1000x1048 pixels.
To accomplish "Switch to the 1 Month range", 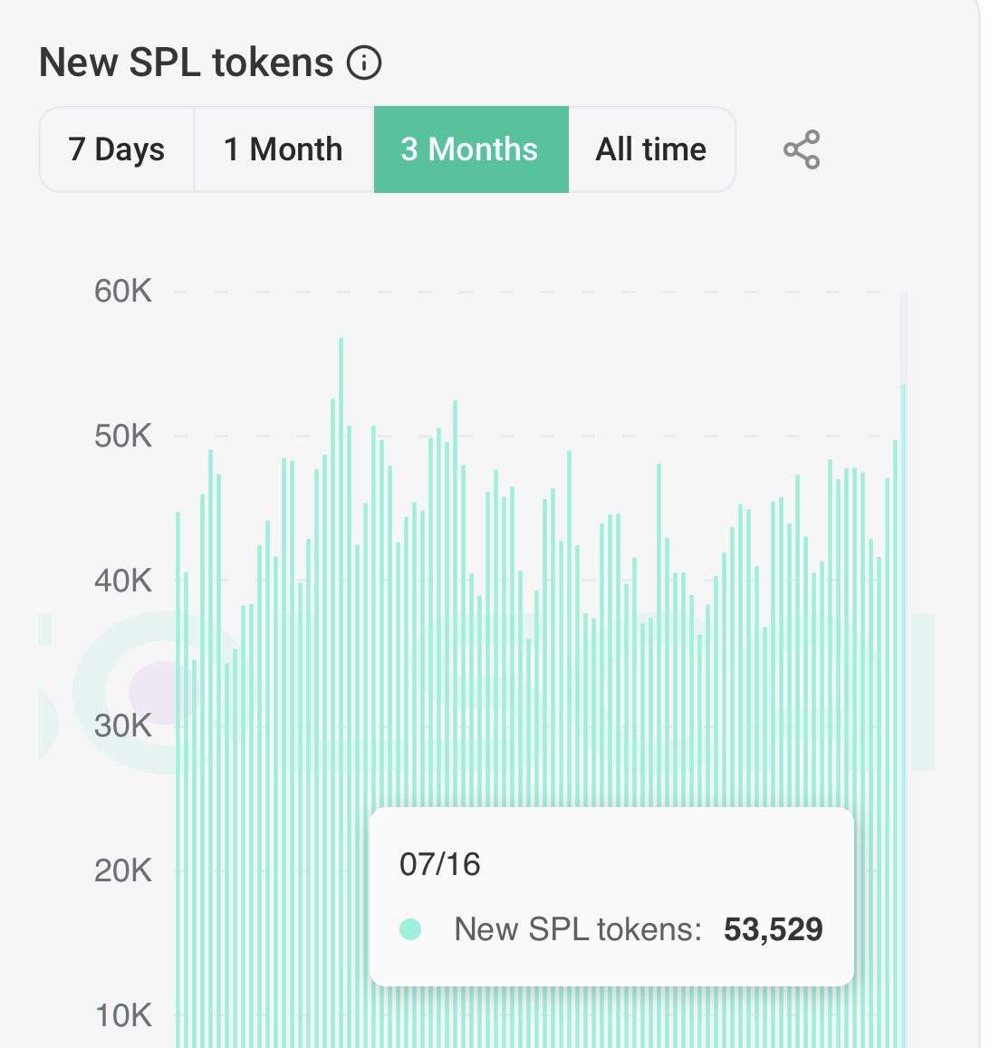I will tap(284, 149).
